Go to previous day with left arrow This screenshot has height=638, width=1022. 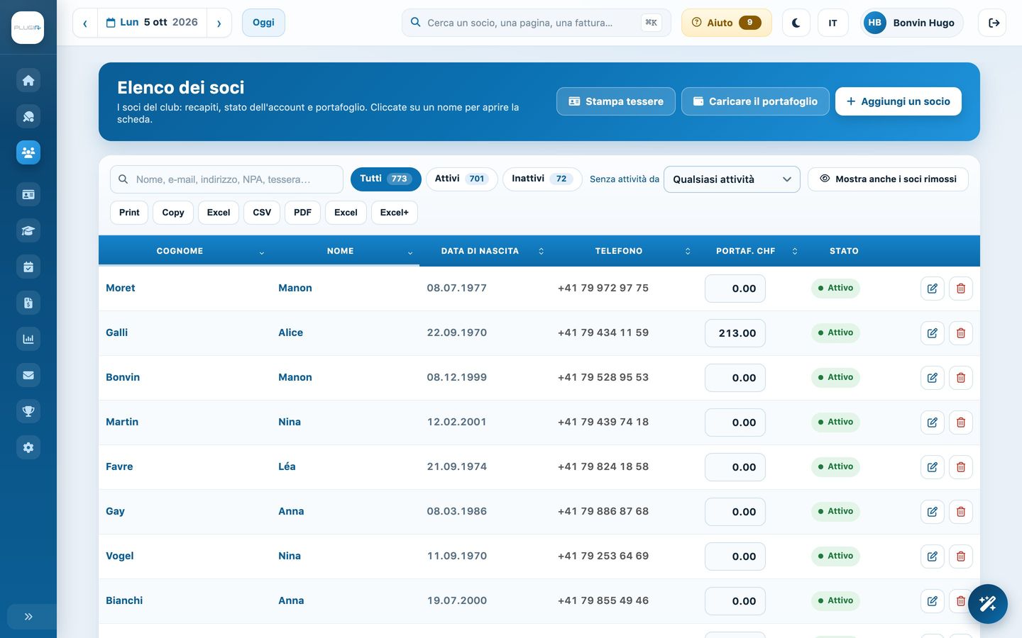[85, 23]
